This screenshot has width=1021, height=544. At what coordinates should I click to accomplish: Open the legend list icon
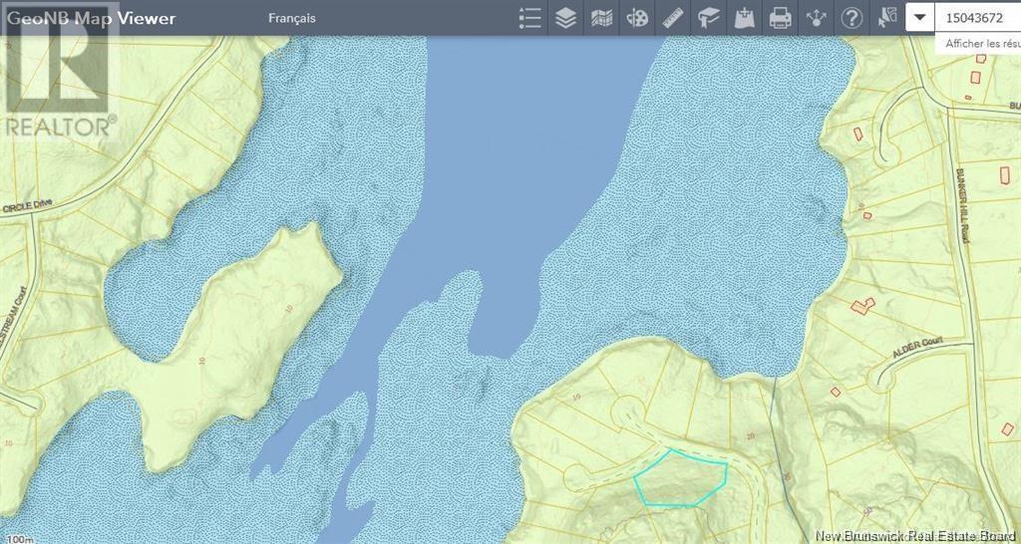530,18
